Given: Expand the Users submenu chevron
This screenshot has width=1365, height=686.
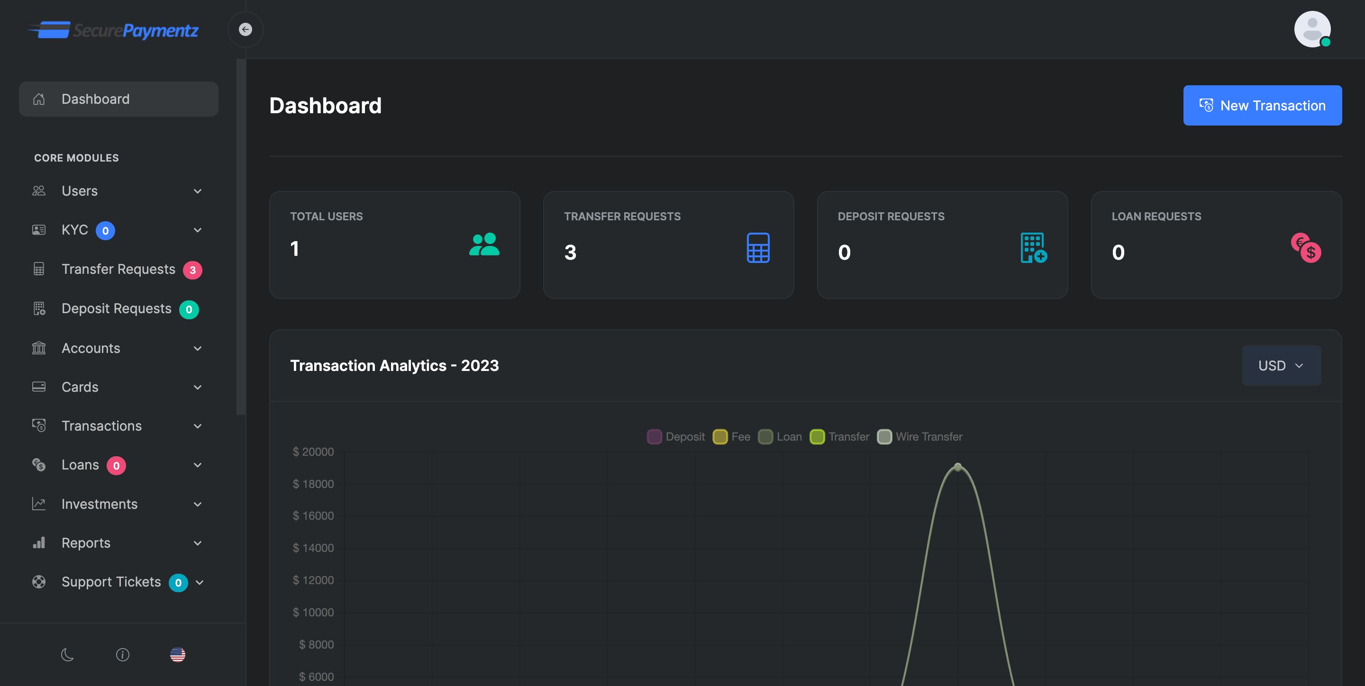Looking at the screenshot, I should [198, 191].
